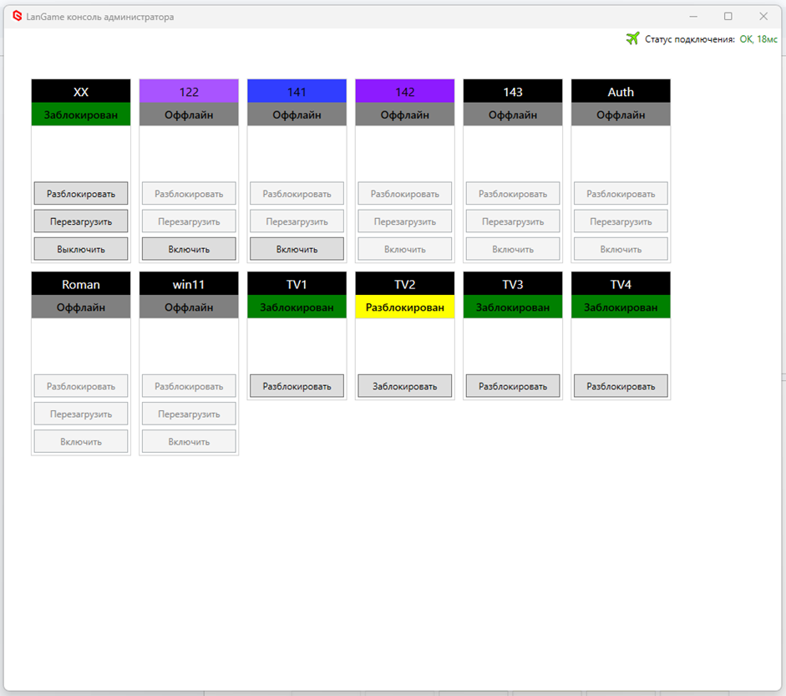Viewport: 786px width, 696px height.
Task: Unlock TV1 with its Разблокировать button
Action: point(297,386)
